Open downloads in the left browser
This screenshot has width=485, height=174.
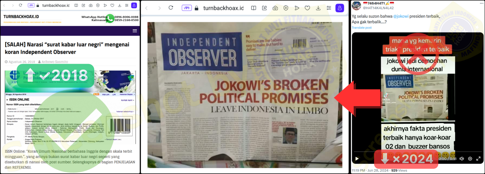120,5
